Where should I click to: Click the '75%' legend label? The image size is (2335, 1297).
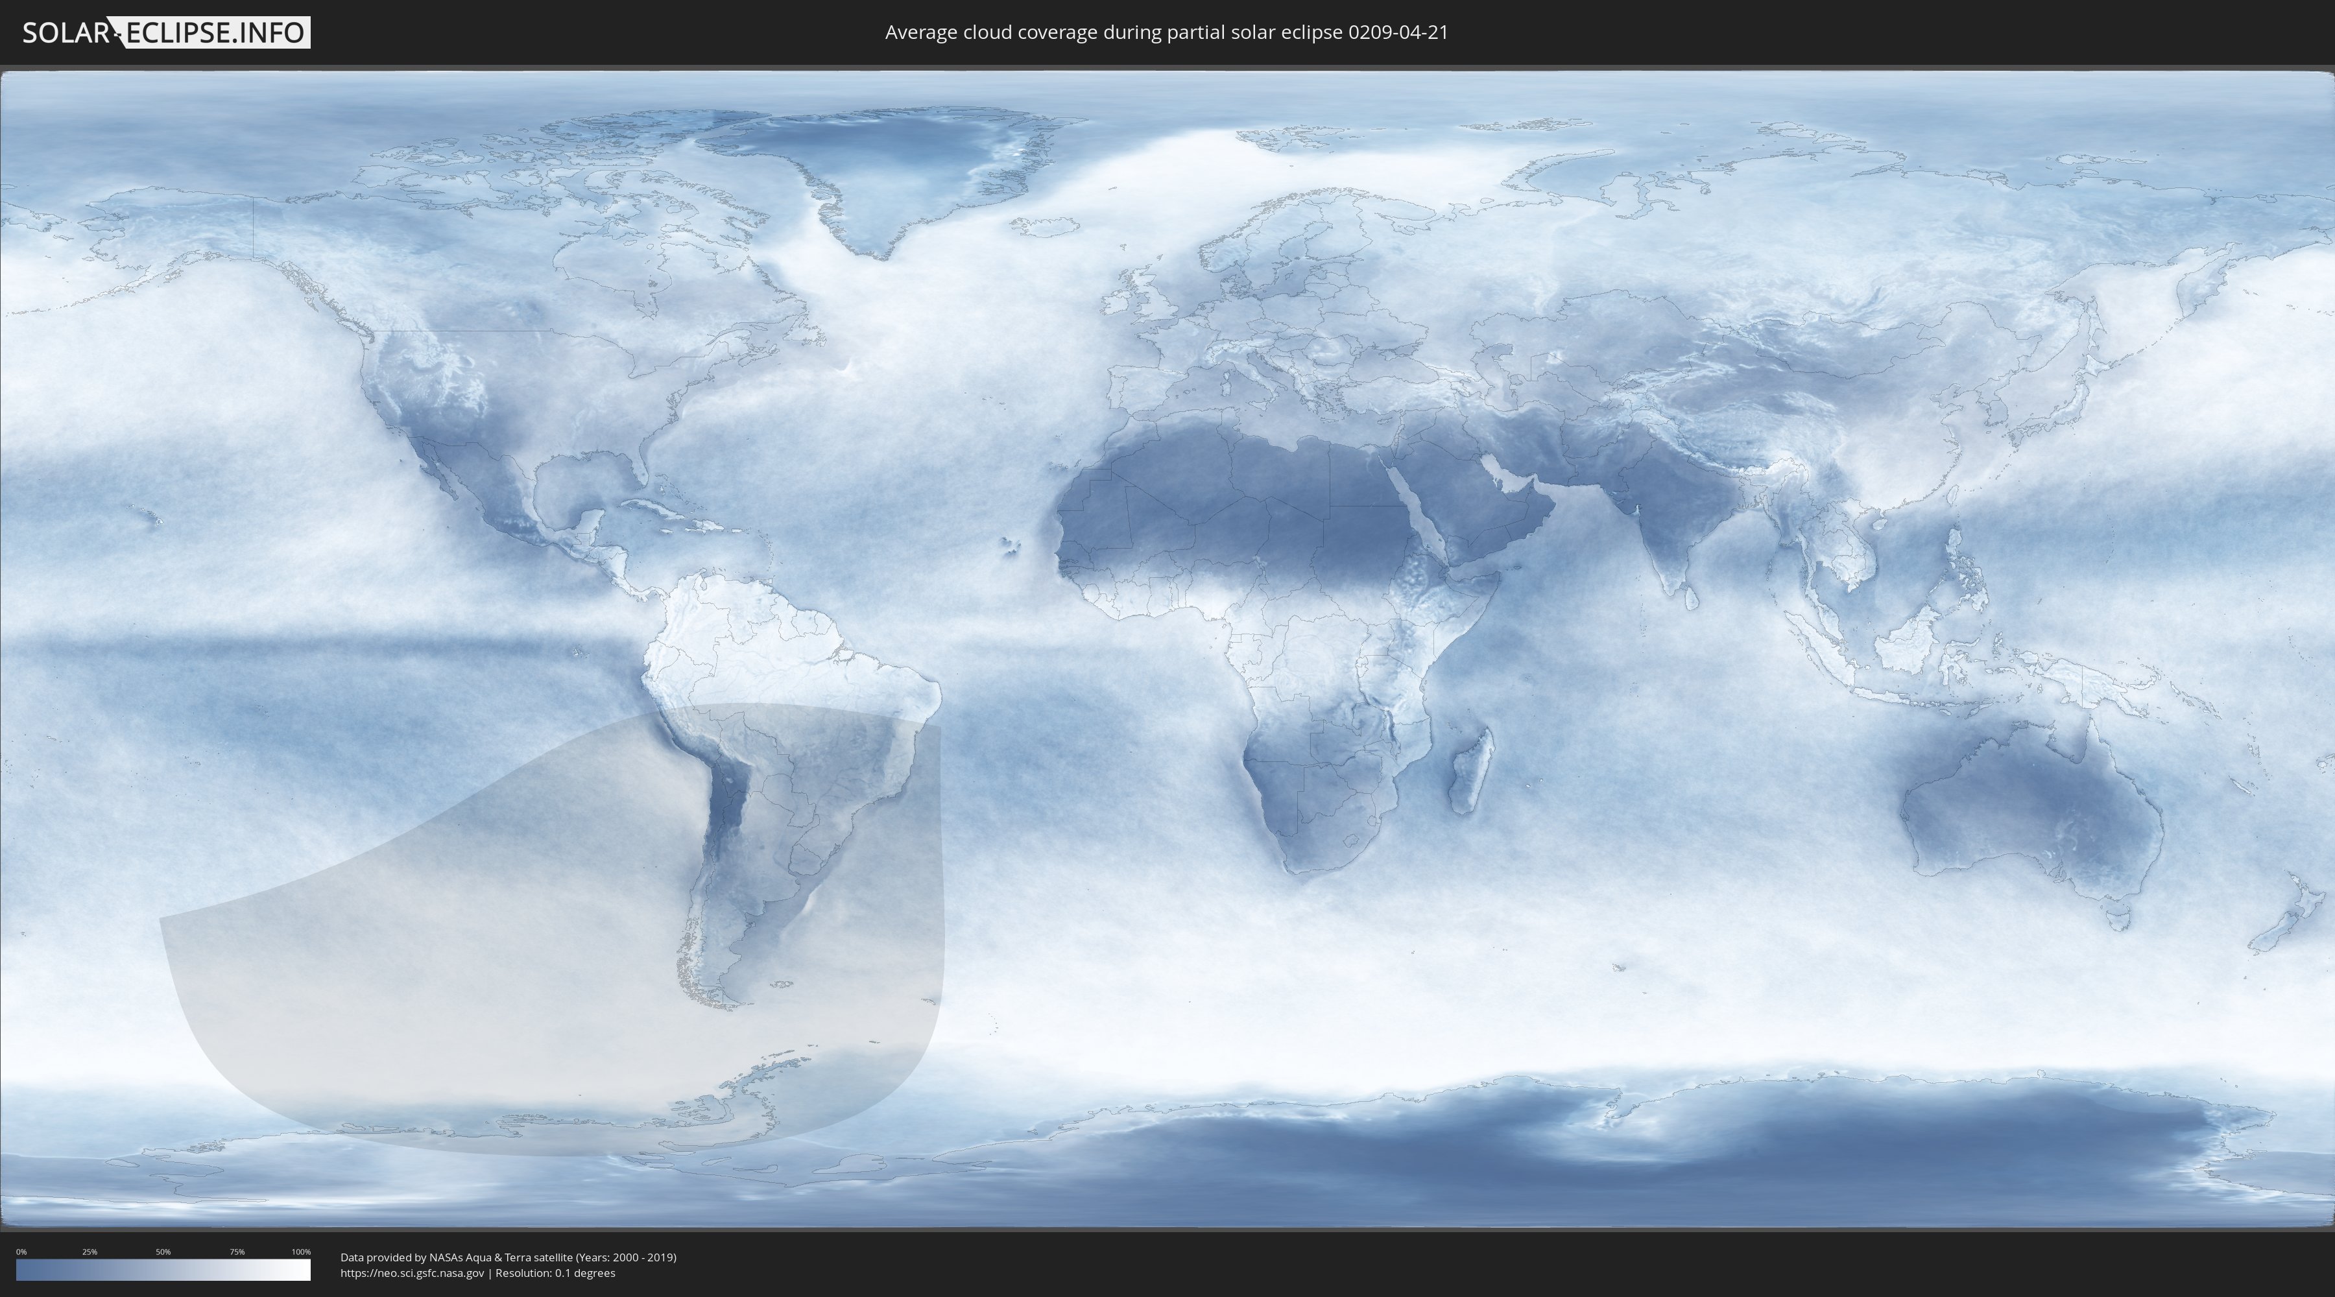click(x=237, y=1252)
